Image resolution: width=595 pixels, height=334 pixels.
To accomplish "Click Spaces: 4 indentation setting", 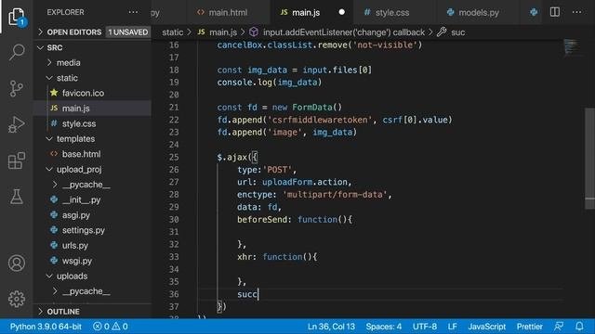I will click(384, 327).
